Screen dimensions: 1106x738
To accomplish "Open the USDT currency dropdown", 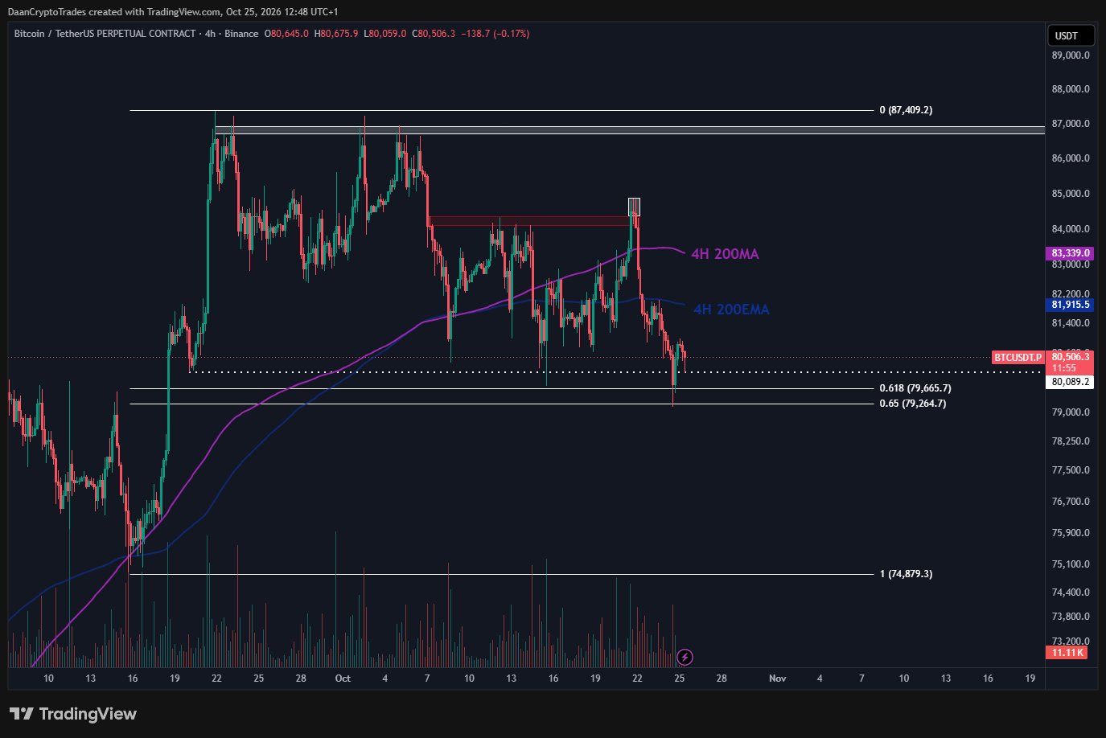I will pos(1071,36).
